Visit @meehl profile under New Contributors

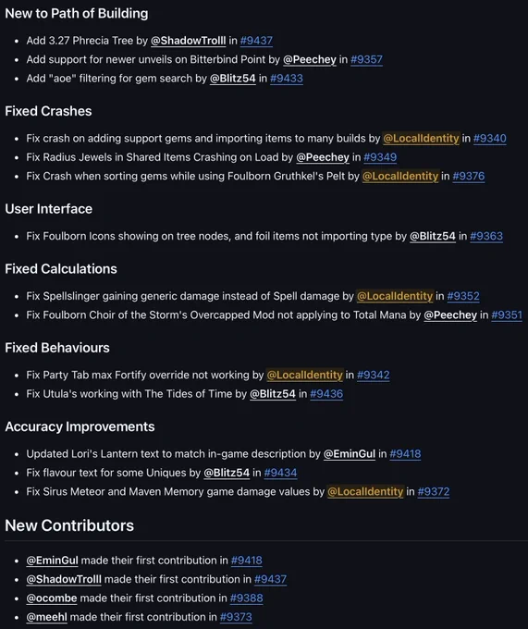pyautogui.click(x=46, y=617)
